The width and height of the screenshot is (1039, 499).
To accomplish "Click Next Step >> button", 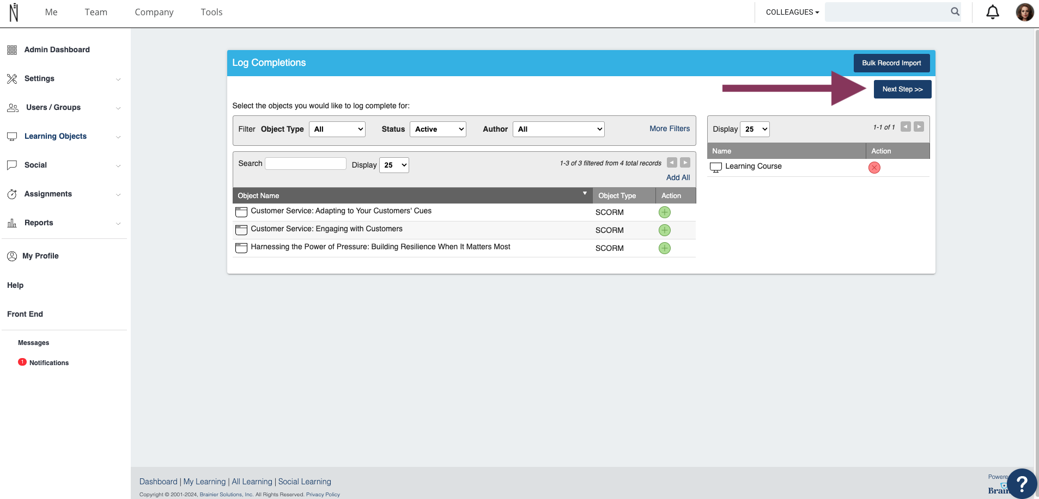I will [x=902, y=89].
